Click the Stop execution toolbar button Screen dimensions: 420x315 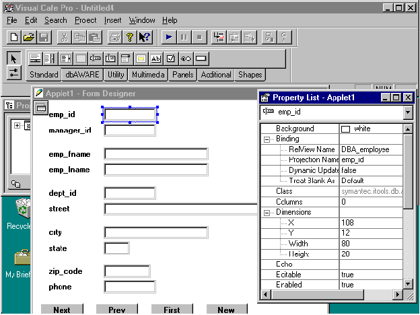click(199, 37)
